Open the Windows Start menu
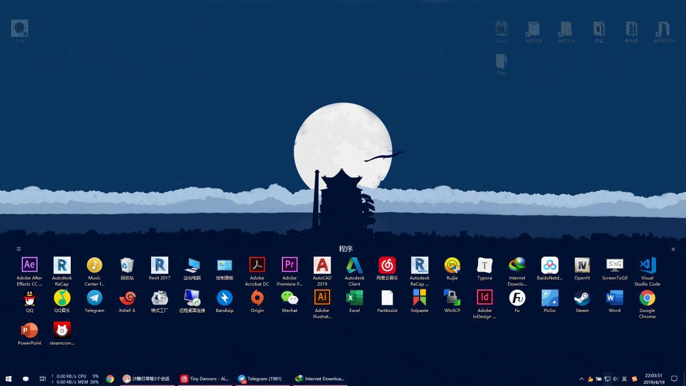Screen dimensions: 686x386 click(x=9, y=378)
